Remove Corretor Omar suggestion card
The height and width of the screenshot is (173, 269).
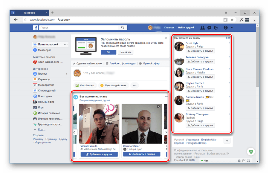(159, 107)
